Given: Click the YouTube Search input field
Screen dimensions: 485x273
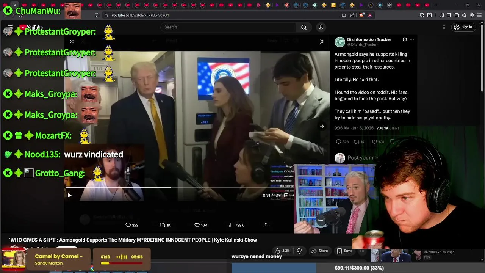Looking at the screenshot, I should (228, 27).
